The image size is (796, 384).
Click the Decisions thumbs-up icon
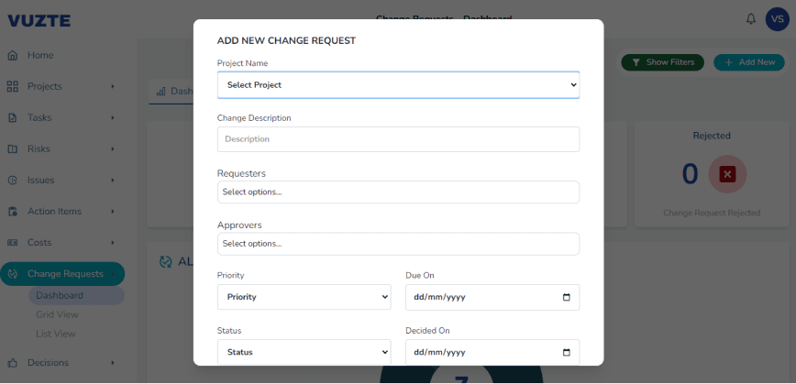click(x=13, y=363)
